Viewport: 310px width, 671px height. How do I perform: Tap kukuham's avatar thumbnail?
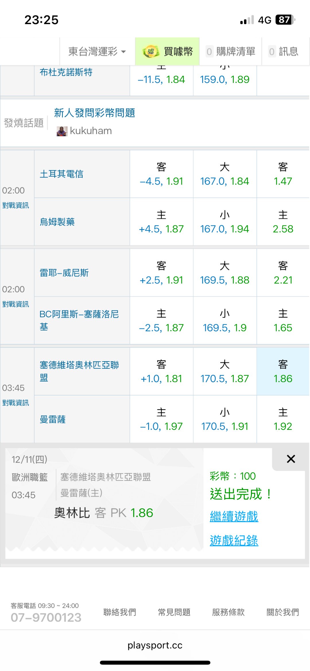62,131
